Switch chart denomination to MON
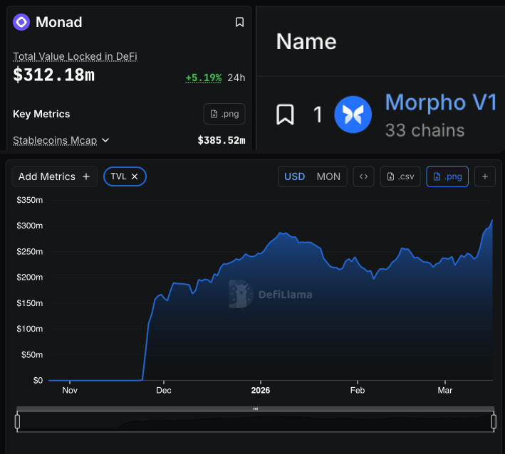This screenshot has width=505, height=454. [328, 176]
